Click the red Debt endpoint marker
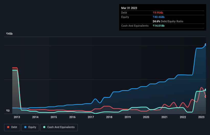The height and width of the screenshot is (135, 210). (x=206, y=97)
